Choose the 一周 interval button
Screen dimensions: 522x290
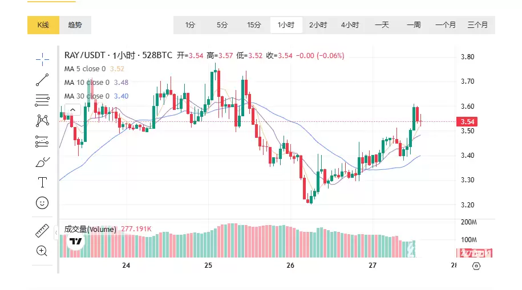coord(414,25)
